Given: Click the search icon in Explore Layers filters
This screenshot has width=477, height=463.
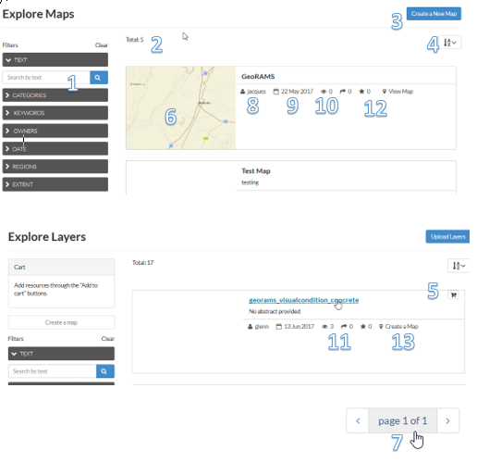Looking at the screenshot, I should (x=105, y=371).
